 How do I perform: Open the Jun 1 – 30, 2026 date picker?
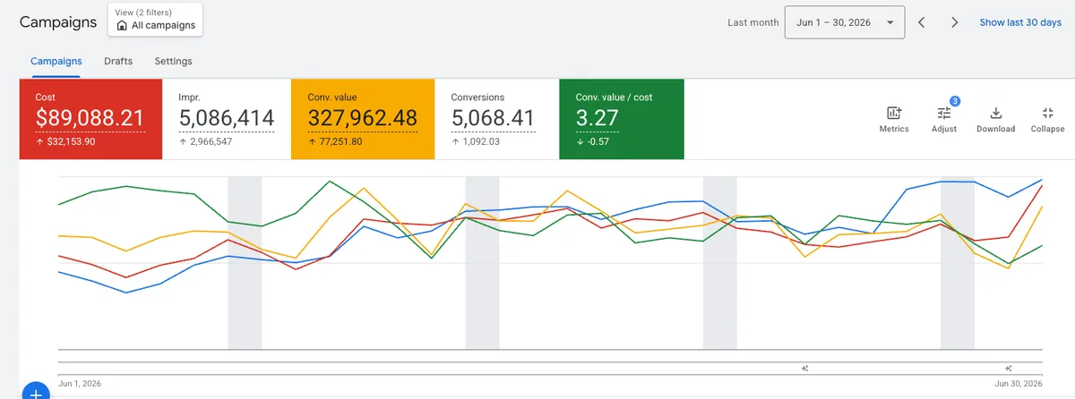click(x=844, y=22)
